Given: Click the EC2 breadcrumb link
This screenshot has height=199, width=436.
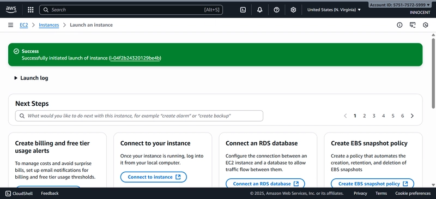Looking at the screenshot, I should pos(23,25).
